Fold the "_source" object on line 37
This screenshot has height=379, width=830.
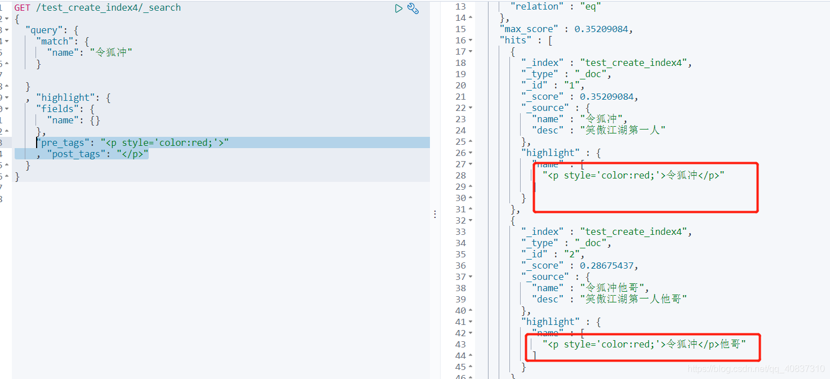coord(471,277)
